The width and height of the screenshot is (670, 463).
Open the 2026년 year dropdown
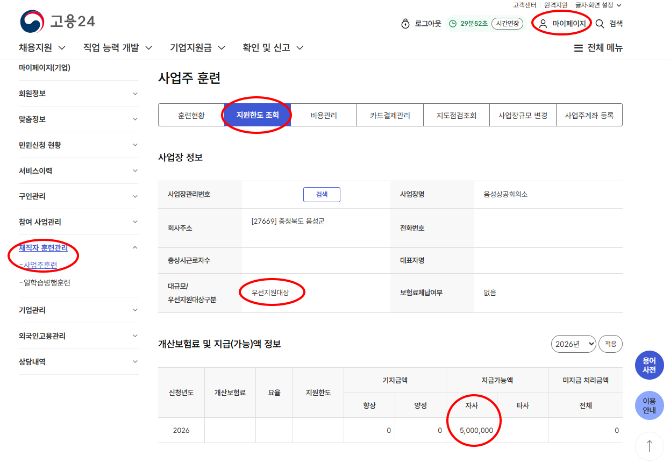click(x=573, y=344)
